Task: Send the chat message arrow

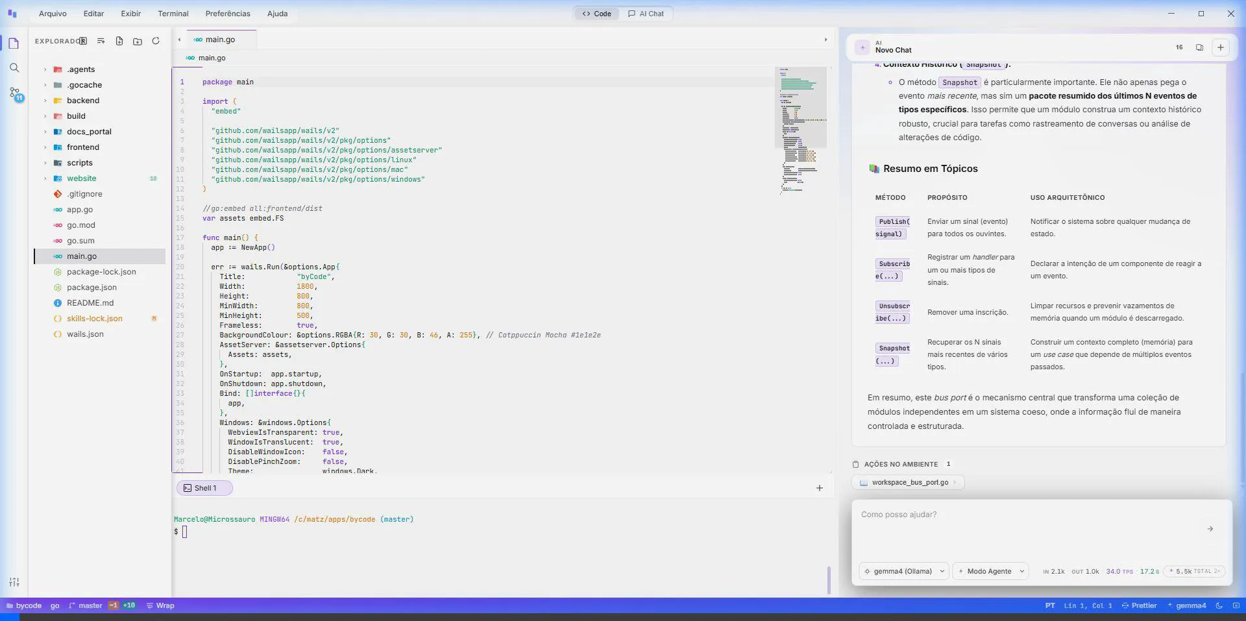Action: coord(1210,529)
